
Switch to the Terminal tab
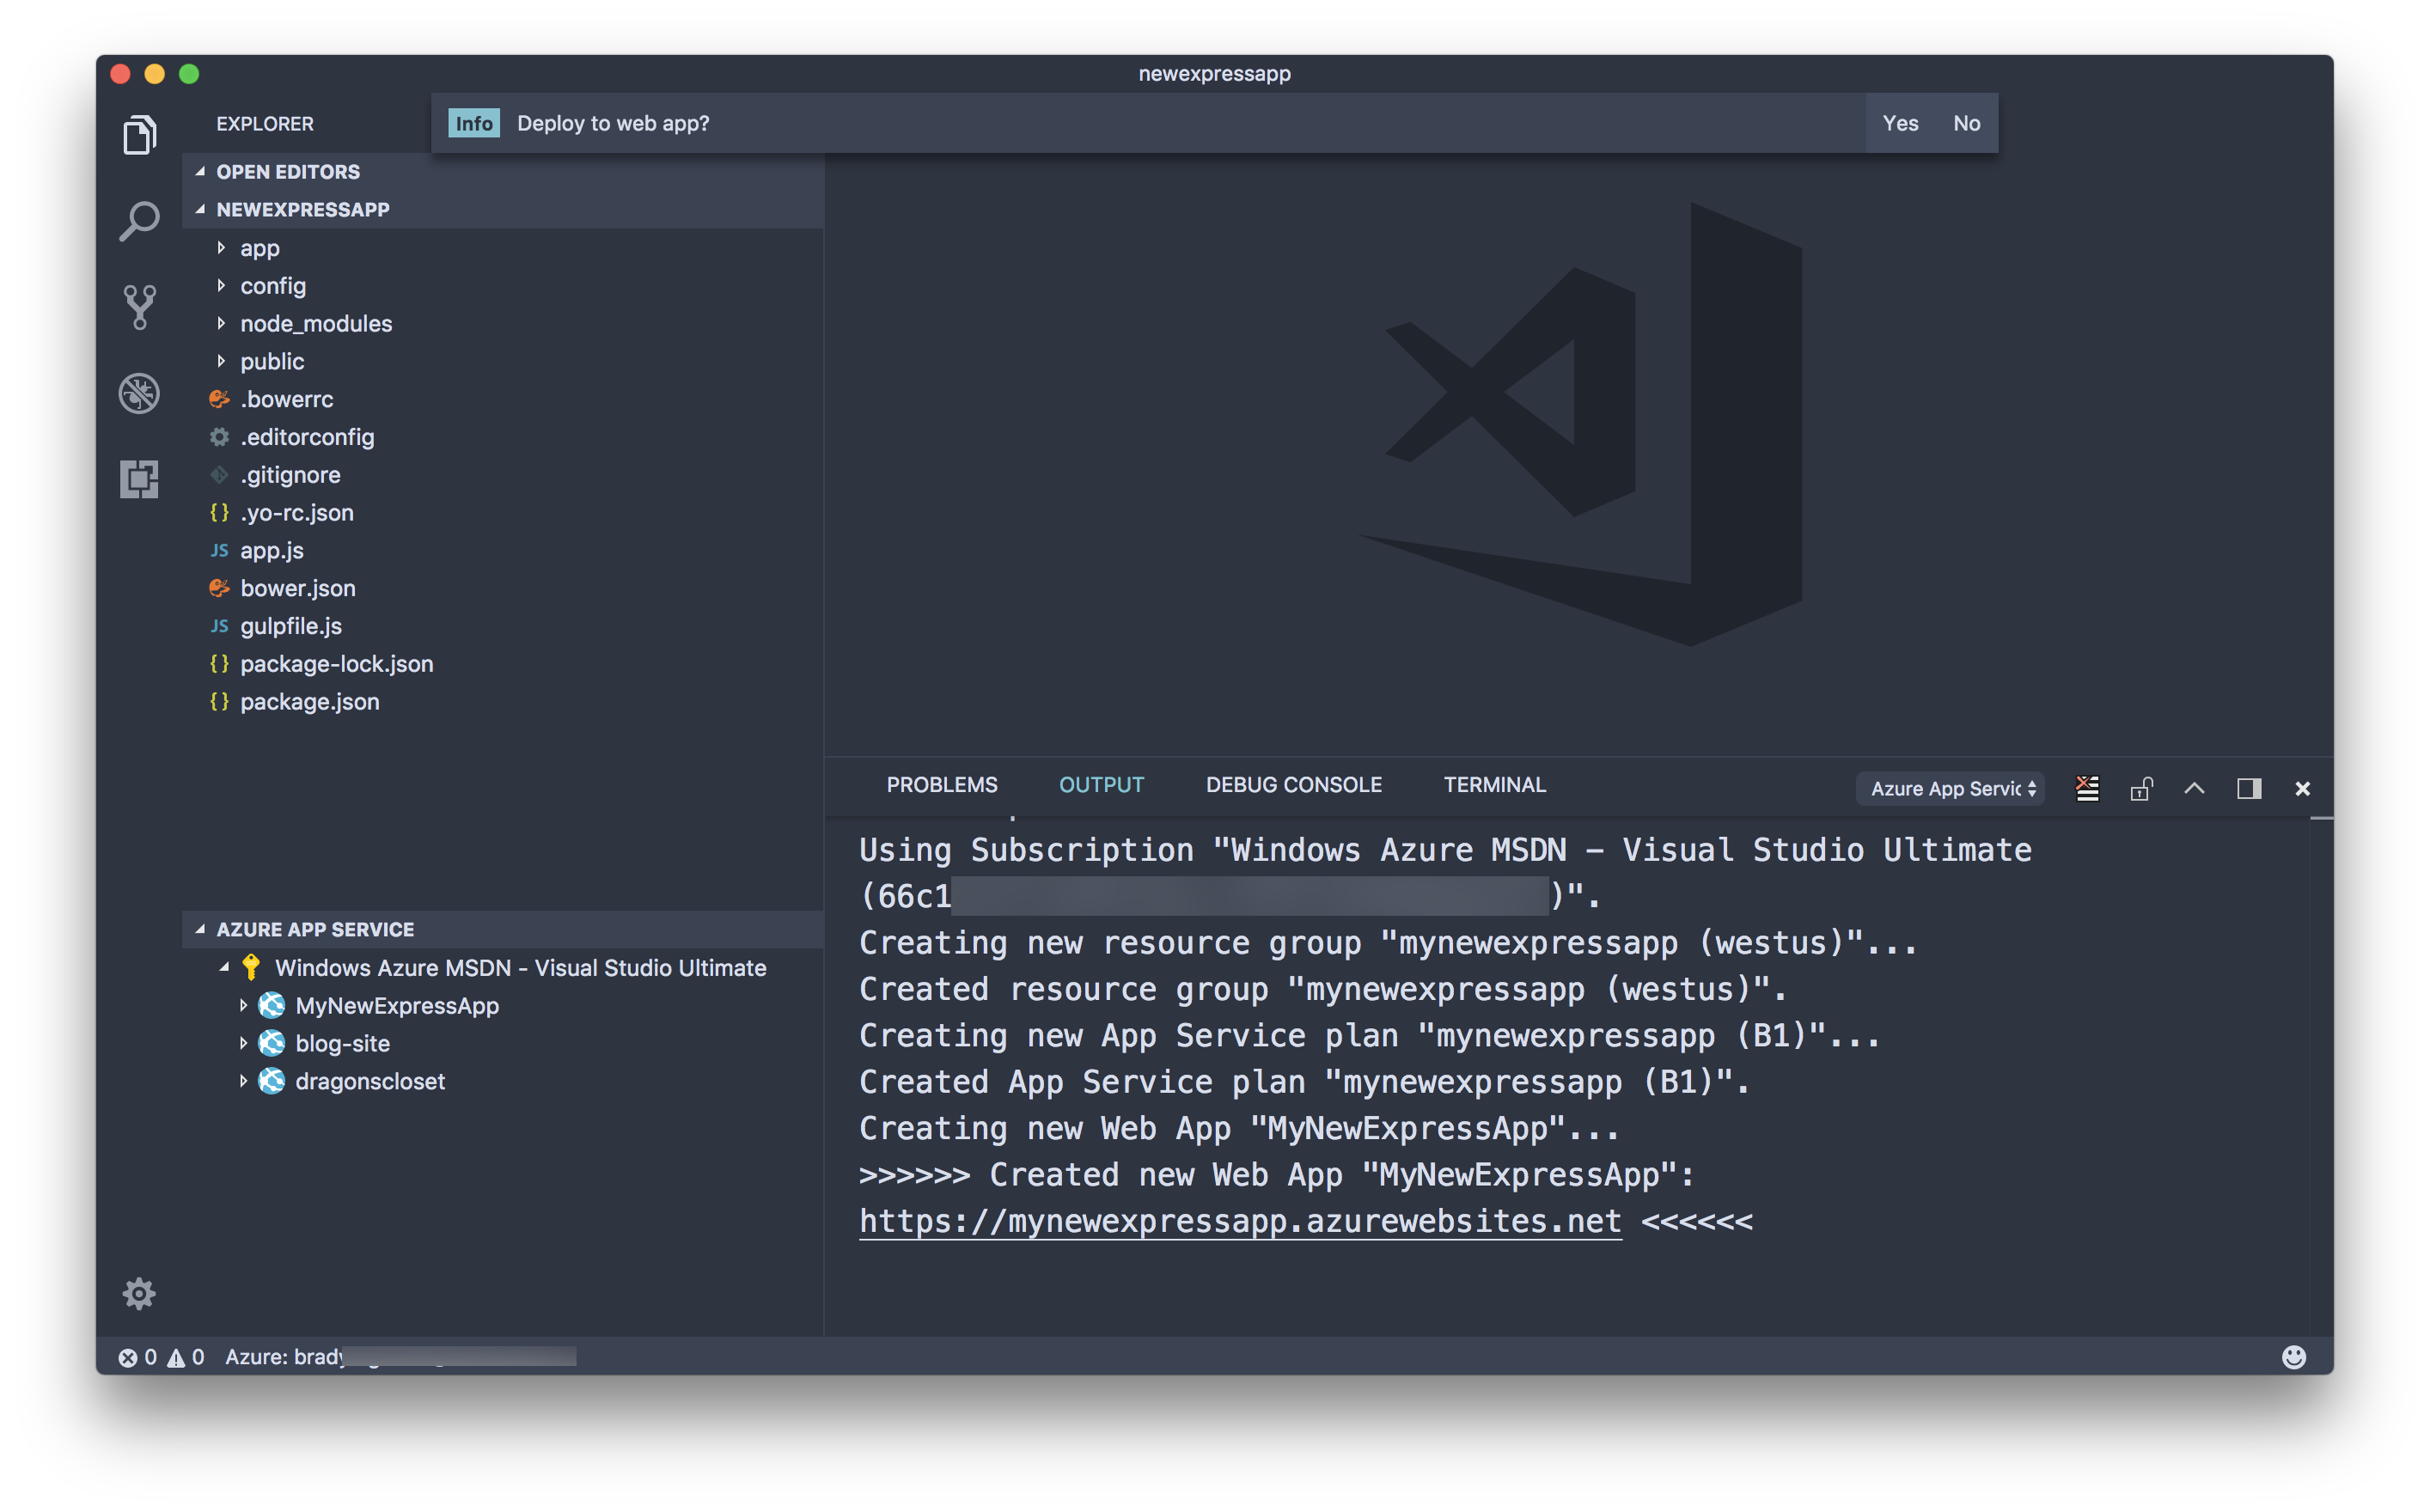pos(1494,785)
